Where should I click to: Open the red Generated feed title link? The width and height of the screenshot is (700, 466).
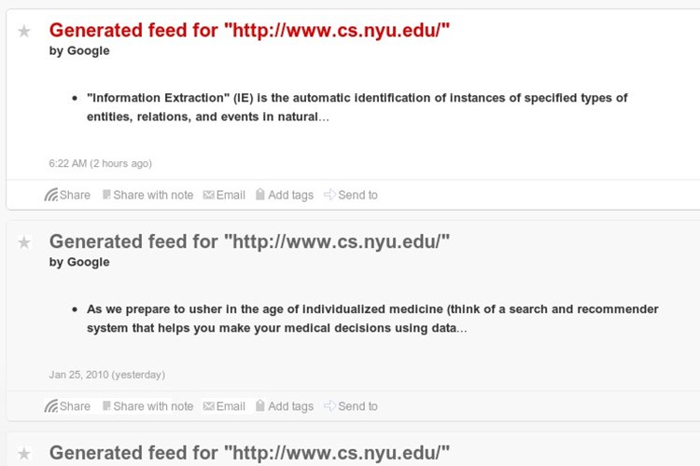(249, 31)
